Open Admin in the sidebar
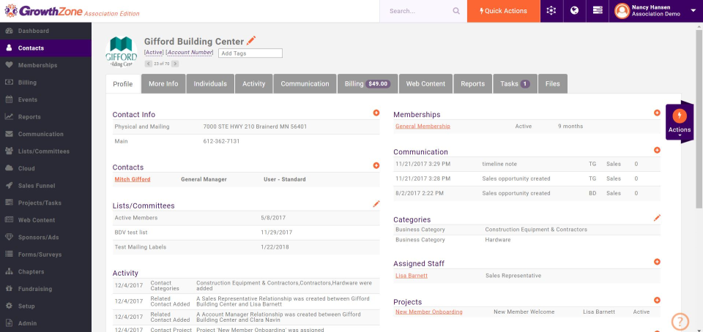The image size is (703, 332). (x=45, y=323)
